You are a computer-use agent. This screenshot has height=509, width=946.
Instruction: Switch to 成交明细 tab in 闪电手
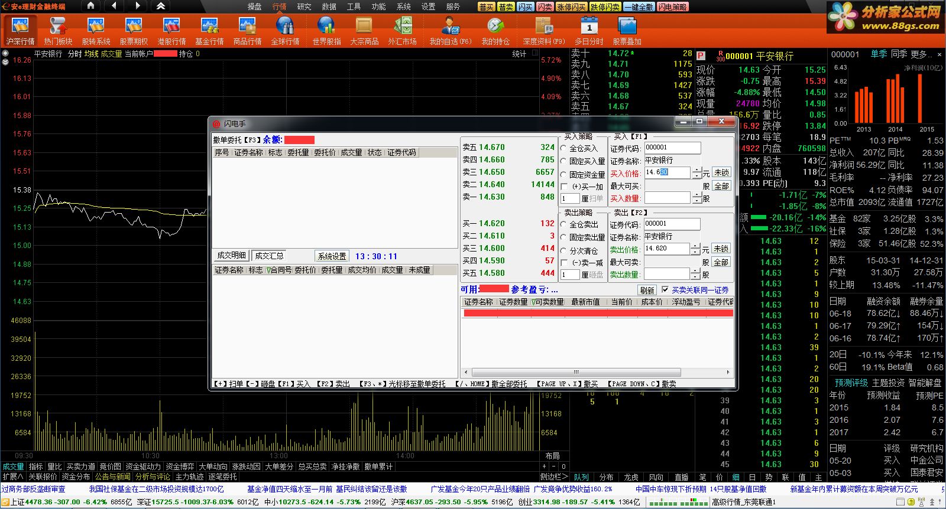(x=231, y=256)
